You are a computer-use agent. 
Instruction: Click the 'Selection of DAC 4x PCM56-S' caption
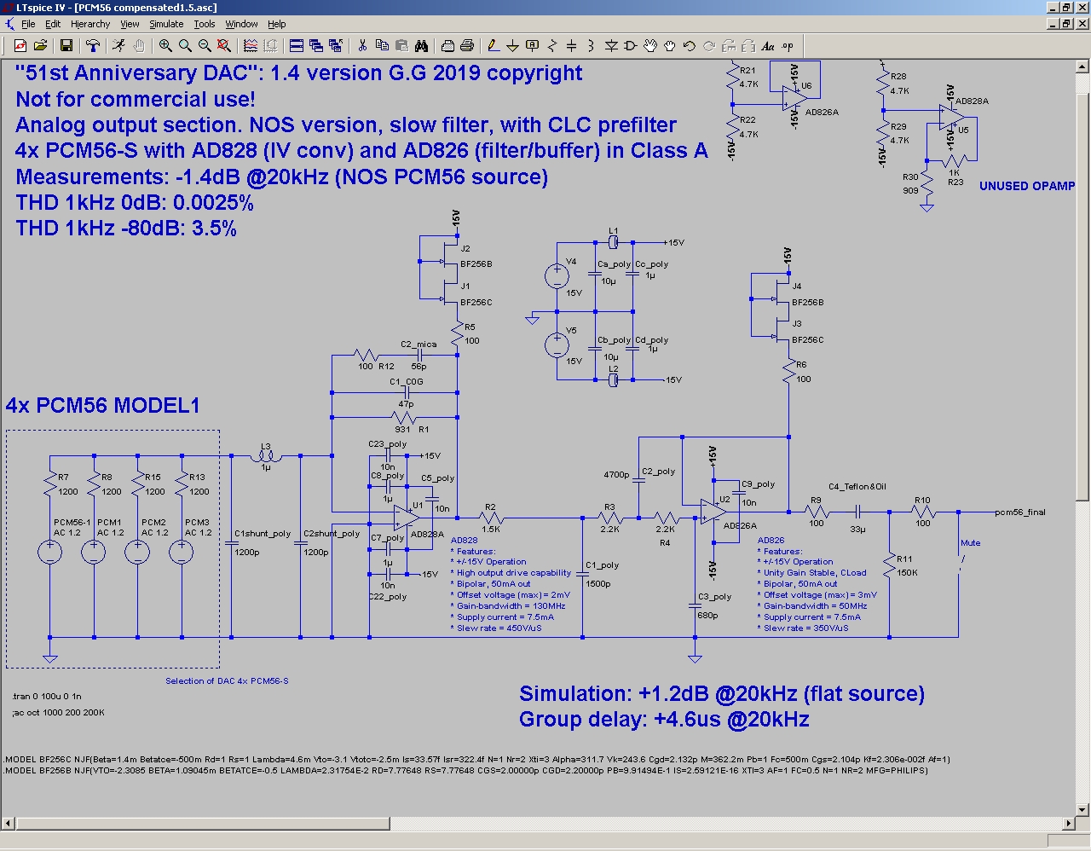tap(227, 680)
